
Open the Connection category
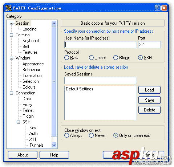coord(25,93)
